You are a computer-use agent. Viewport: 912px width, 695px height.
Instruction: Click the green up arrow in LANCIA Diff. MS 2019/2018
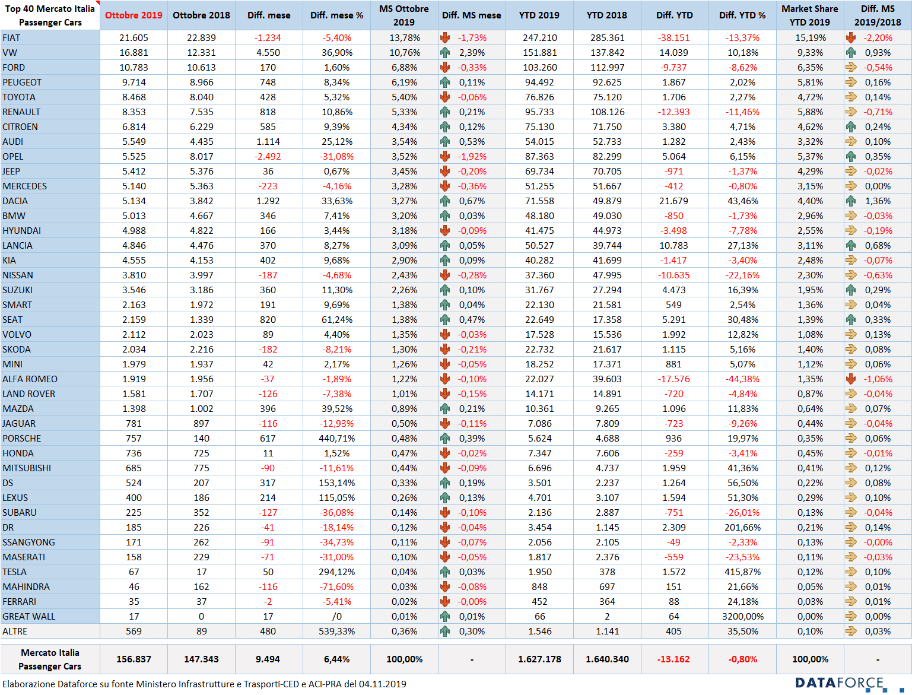coord(851,245)
